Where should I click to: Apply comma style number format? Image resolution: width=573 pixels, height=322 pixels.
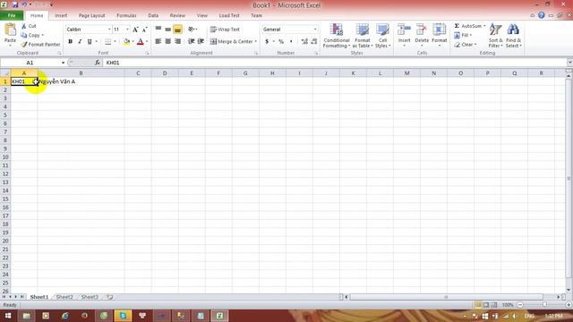coord(291,42)
